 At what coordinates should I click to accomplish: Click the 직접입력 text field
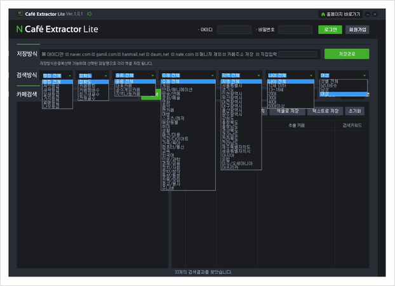tap(297, 54)
